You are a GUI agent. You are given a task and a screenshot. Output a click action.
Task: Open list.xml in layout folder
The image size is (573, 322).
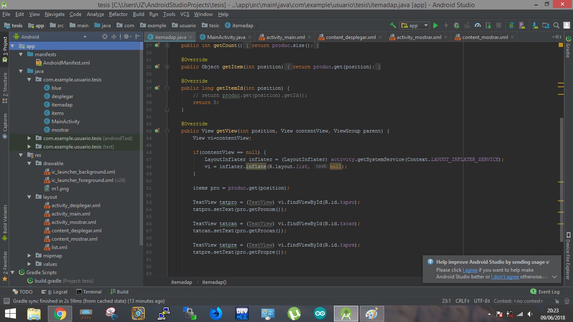coord(59,247)
